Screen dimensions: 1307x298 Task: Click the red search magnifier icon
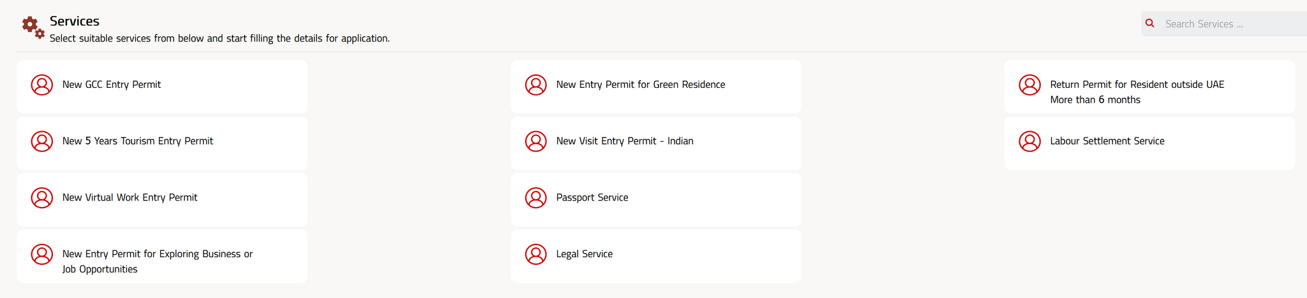[1150, 24]
